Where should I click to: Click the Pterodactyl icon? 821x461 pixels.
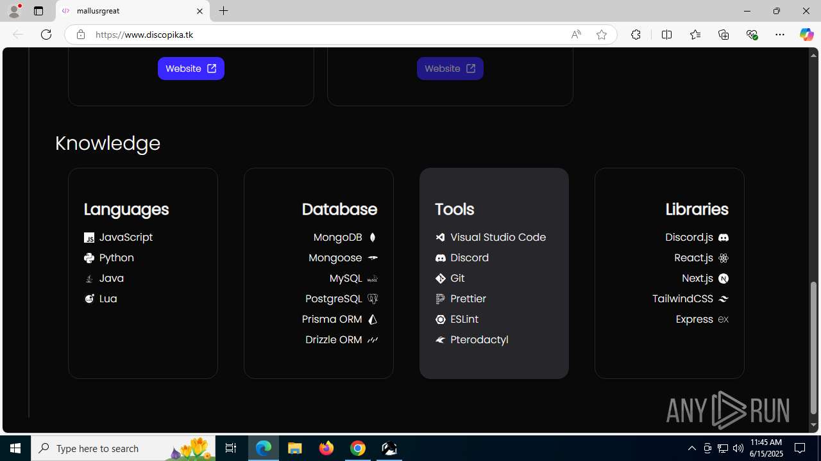tap(440, 340)
